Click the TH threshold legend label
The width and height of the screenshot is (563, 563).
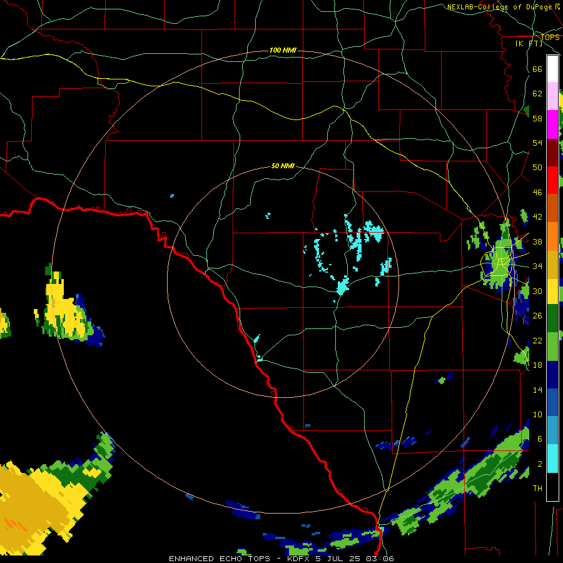pos(537,489)
